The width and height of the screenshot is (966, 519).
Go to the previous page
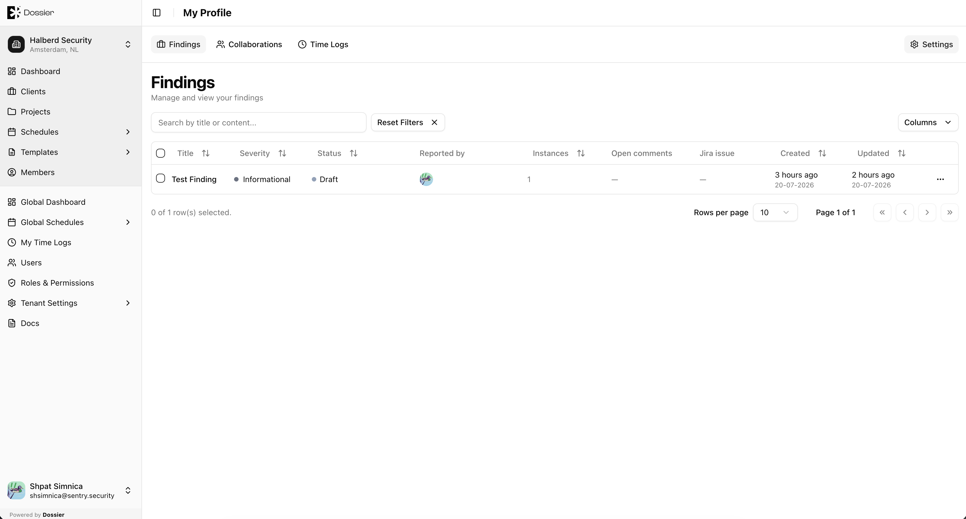click(x=905, y=212)
